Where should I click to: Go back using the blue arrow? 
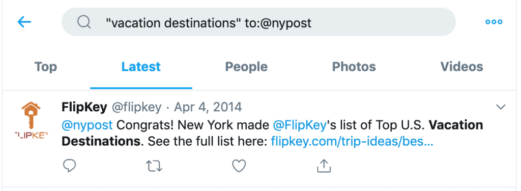(24, 22)
